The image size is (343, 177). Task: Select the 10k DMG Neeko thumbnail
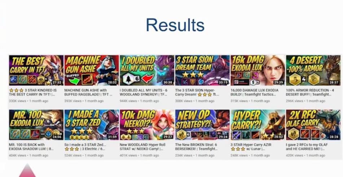click(x=147, y=125)
